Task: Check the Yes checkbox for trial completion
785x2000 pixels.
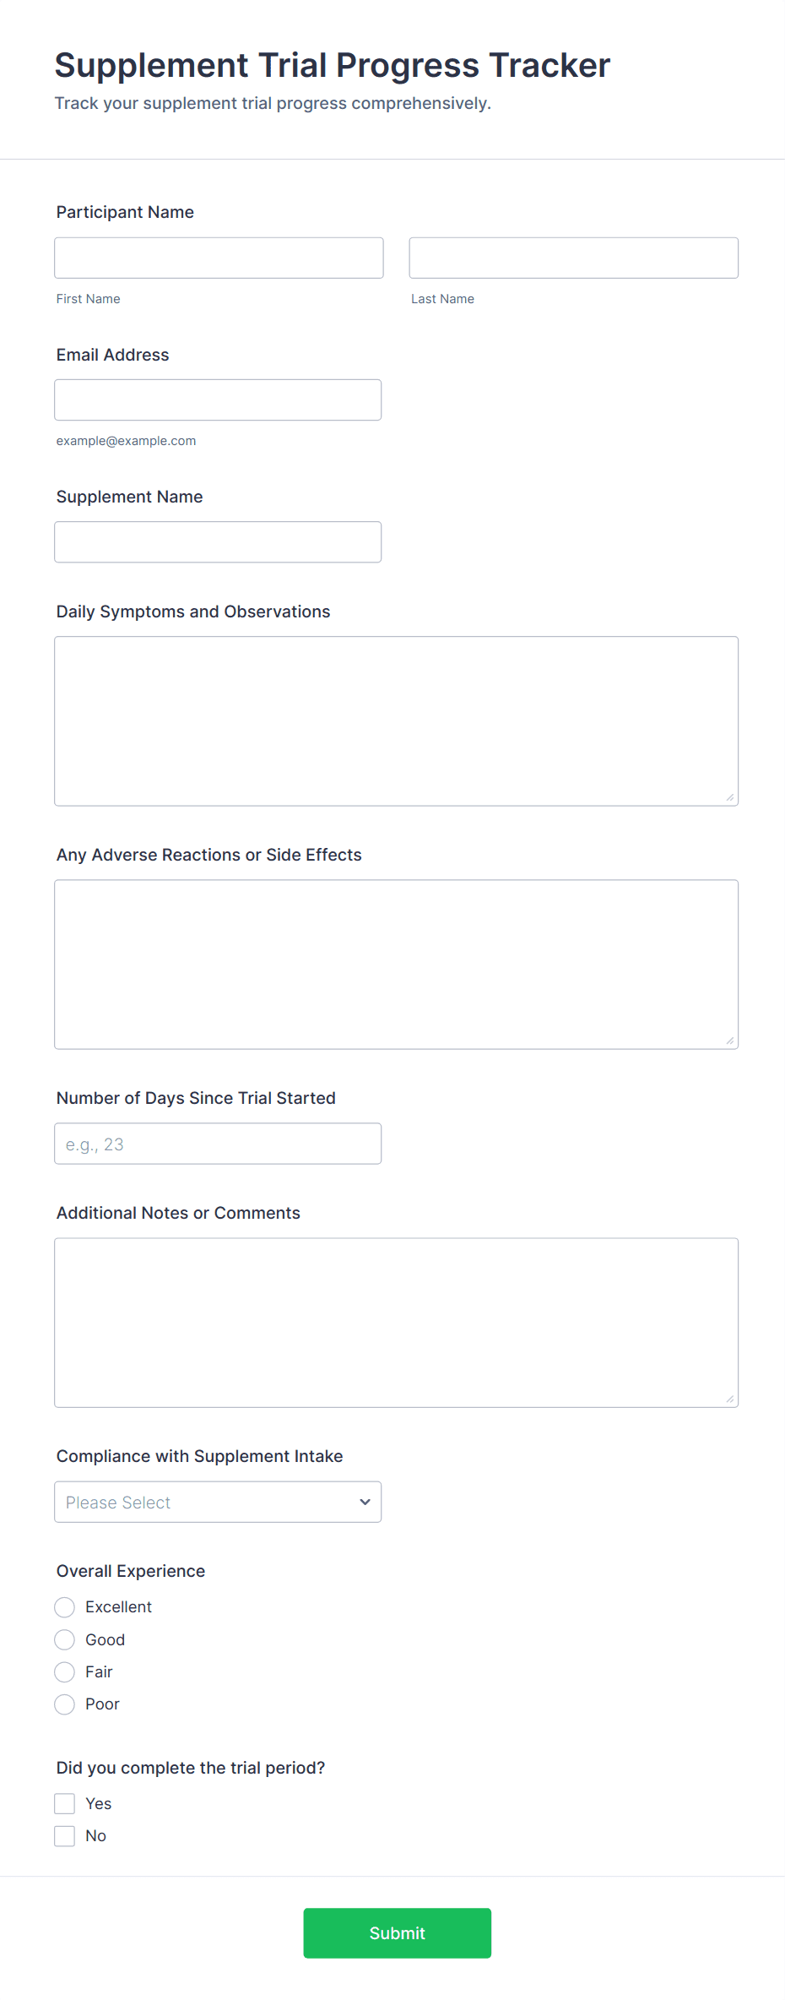Action: (65, 1803)
